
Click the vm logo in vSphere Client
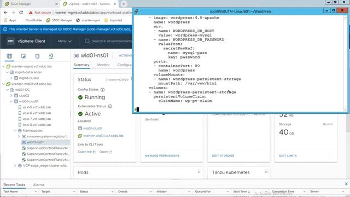pos(10,41)
